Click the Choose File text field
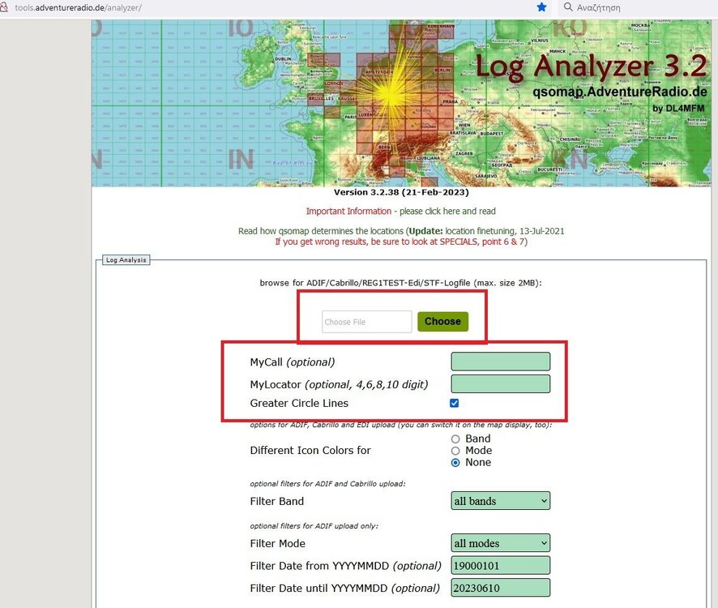Image resolution: width=718 pixels, height=608 pixels. tap(367, 322)
